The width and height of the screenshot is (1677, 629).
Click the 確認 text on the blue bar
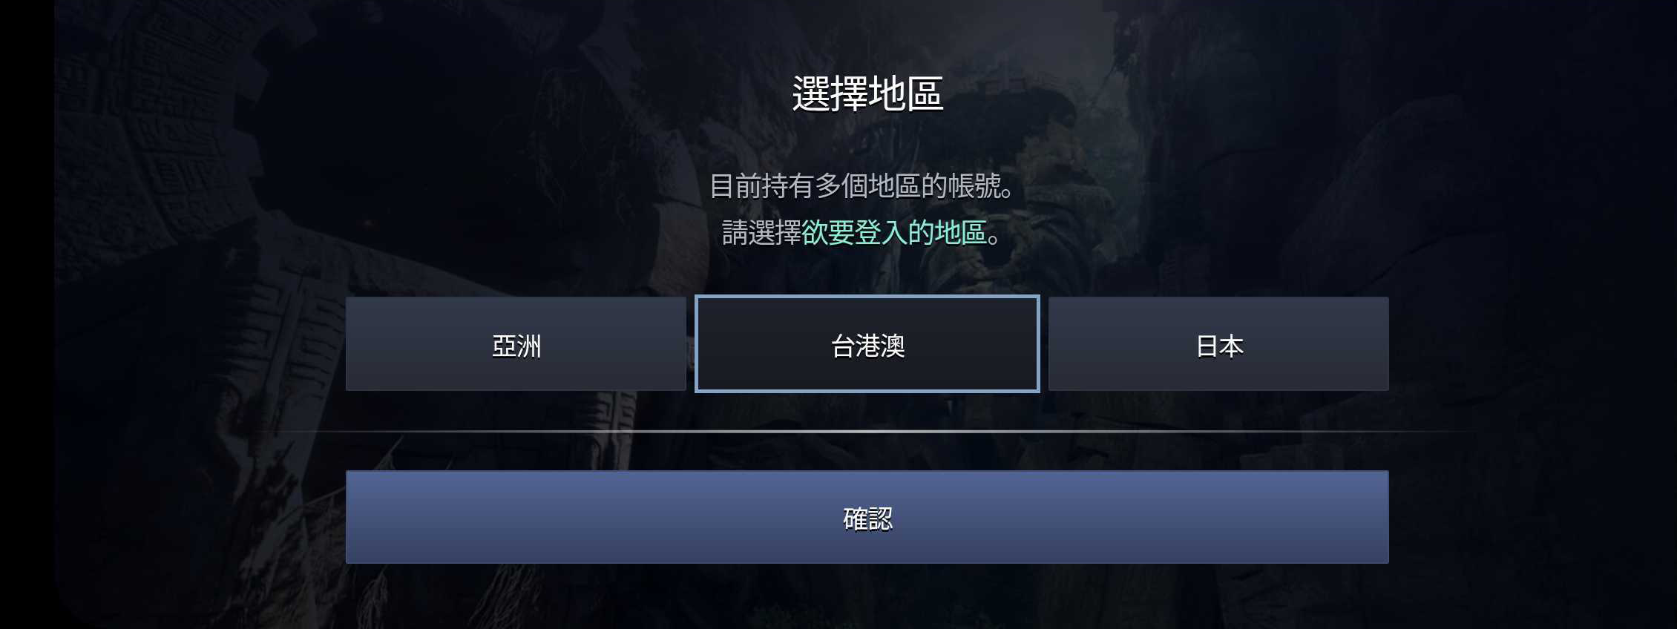coord(867,519)
